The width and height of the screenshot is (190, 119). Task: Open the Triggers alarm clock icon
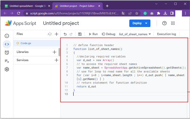point(7,52)
